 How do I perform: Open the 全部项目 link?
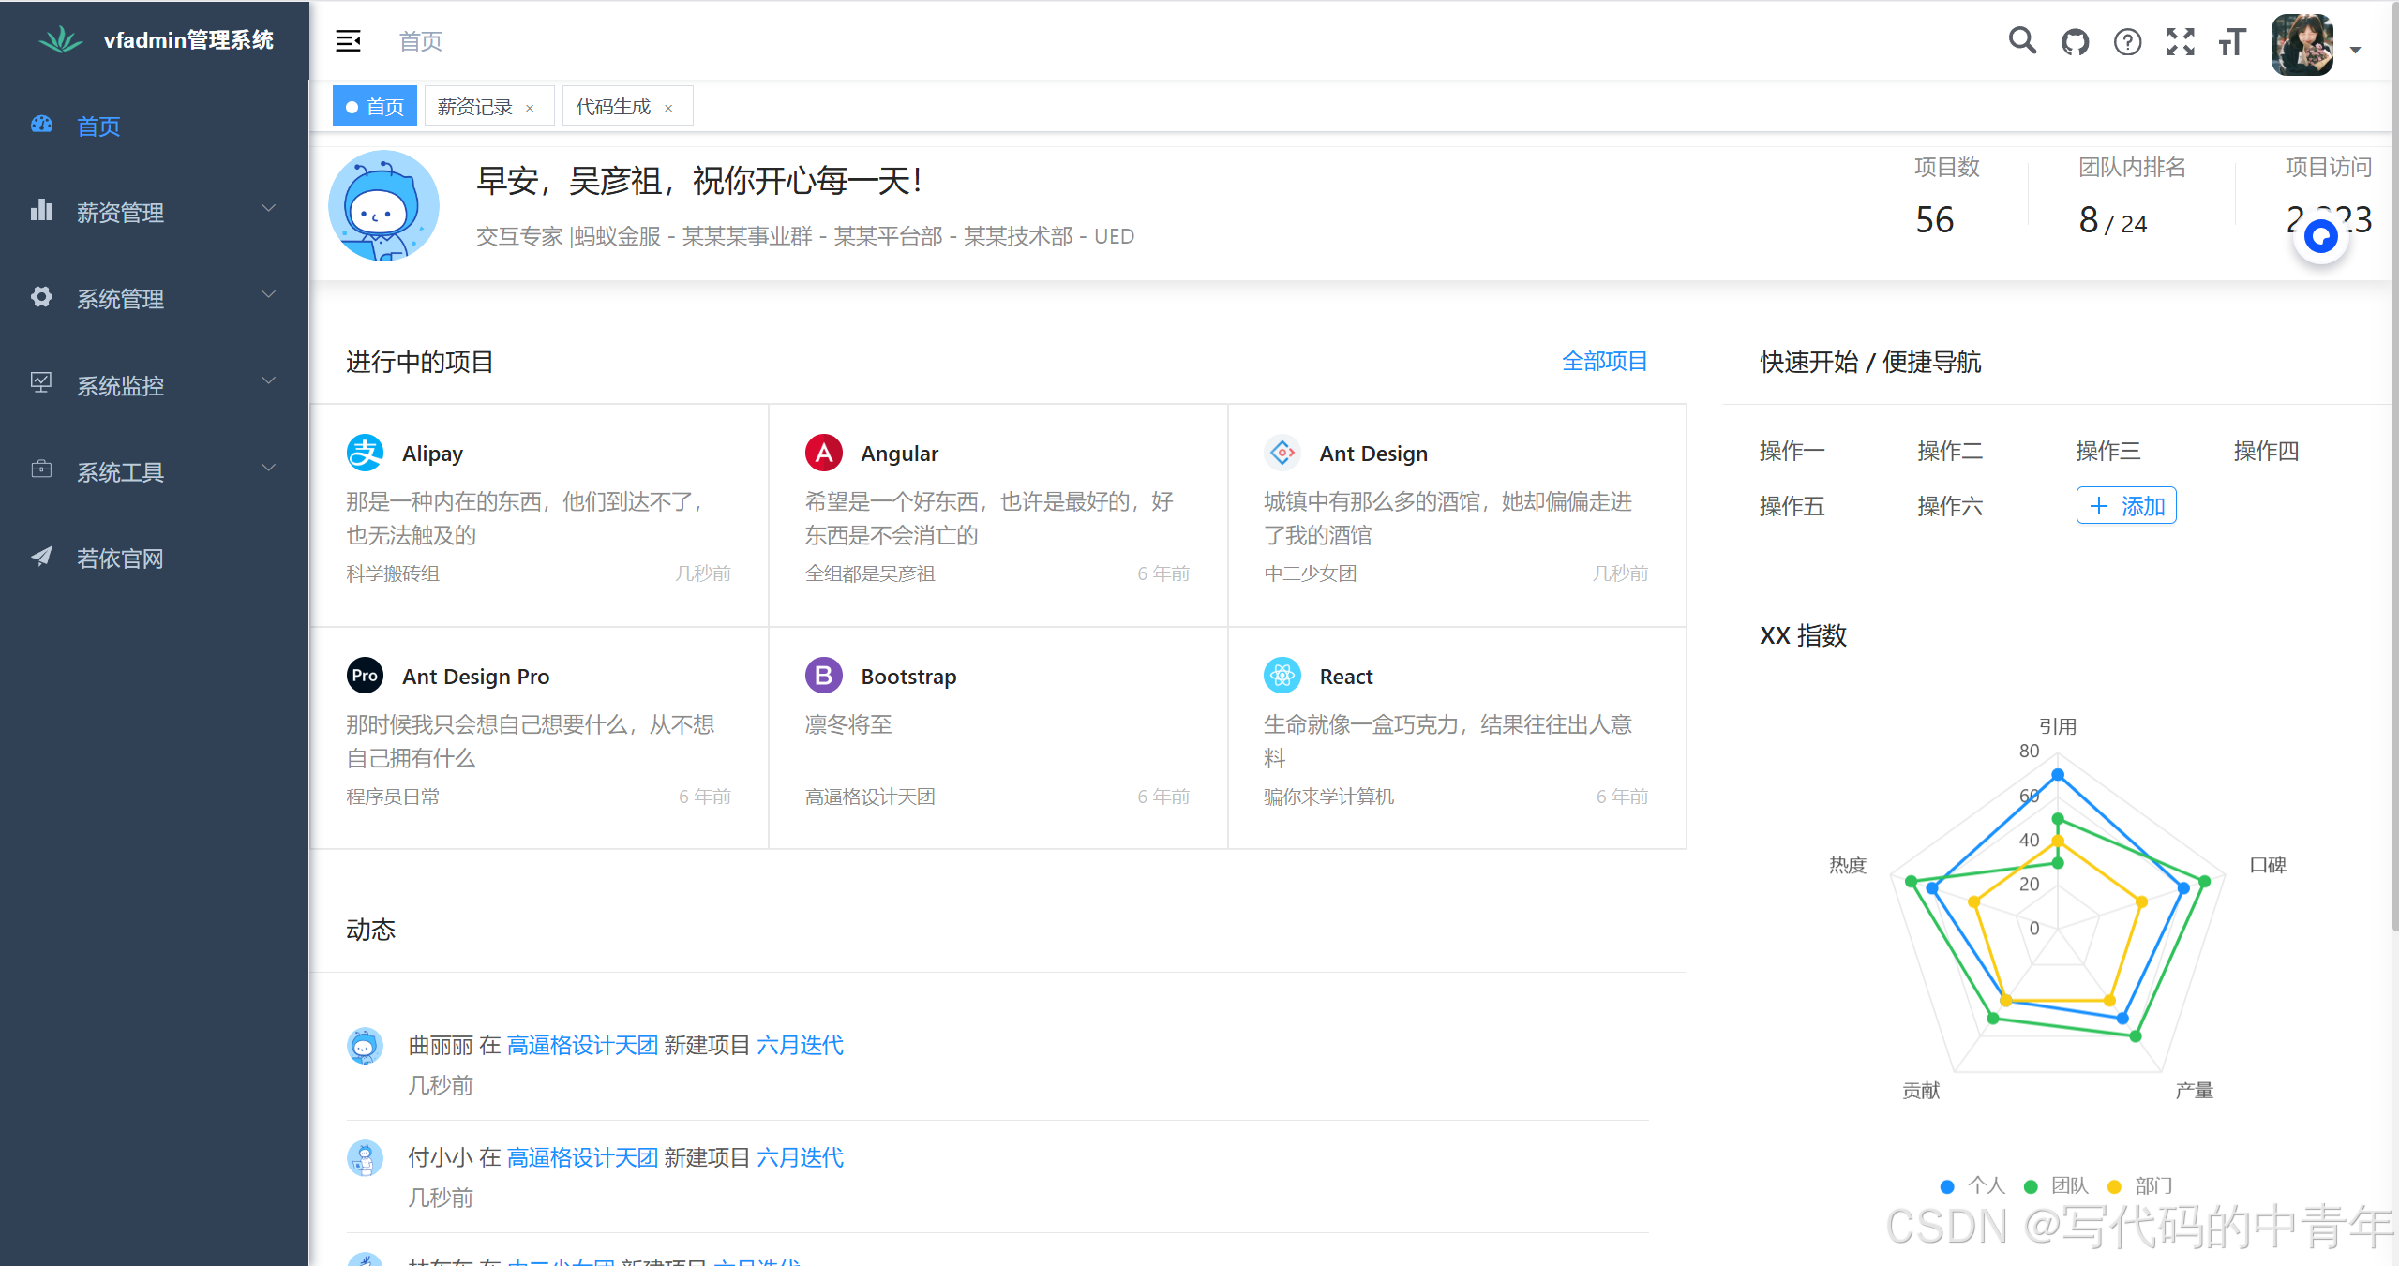pos(1603,362)
